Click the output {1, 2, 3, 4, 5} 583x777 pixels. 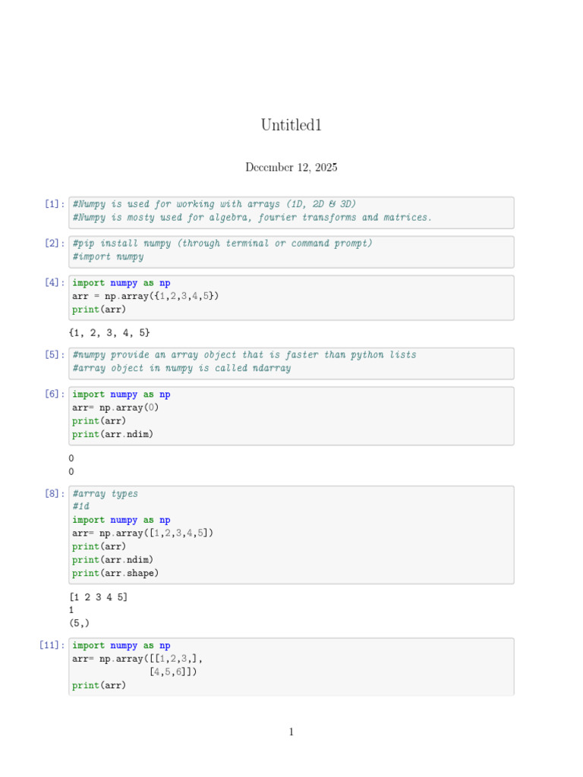(x=109, y=332)
